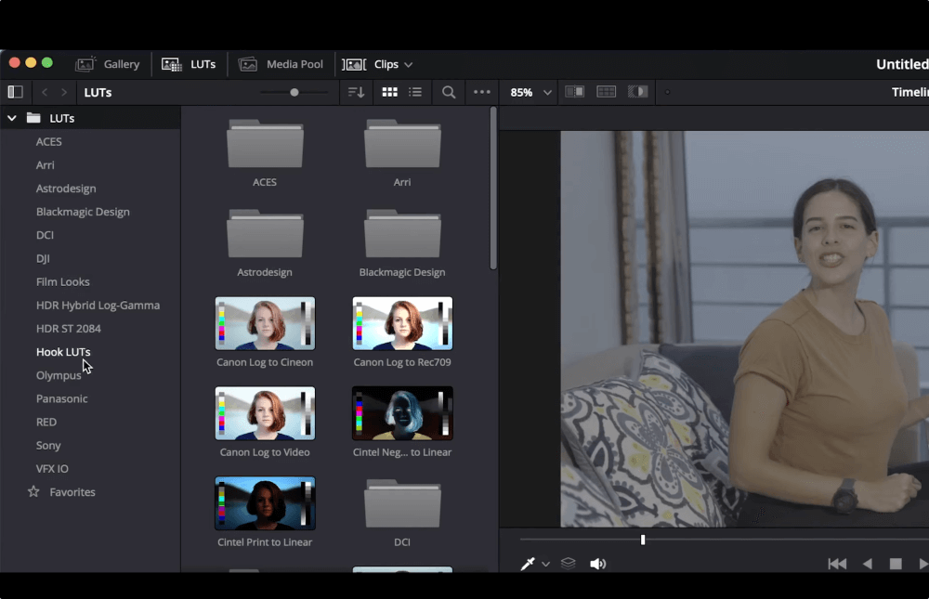Select Canon Log to Cineon LUT thumbnail
929x599 pixels.
point(265,323)
